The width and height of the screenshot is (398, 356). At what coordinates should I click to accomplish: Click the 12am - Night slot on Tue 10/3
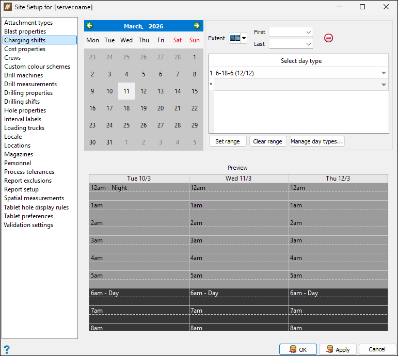click(139, 191)
